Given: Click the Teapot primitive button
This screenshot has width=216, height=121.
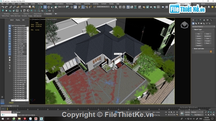Looking at the screenshot, I should point(199,43).
